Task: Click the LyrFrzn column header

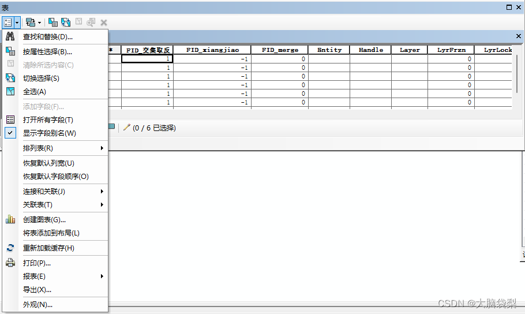Action: coord(451,50)
